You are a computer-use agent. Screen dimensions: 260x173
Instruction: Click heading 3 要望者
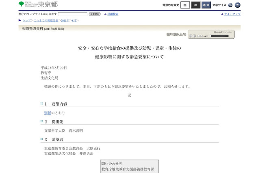(x=54, y=140)
